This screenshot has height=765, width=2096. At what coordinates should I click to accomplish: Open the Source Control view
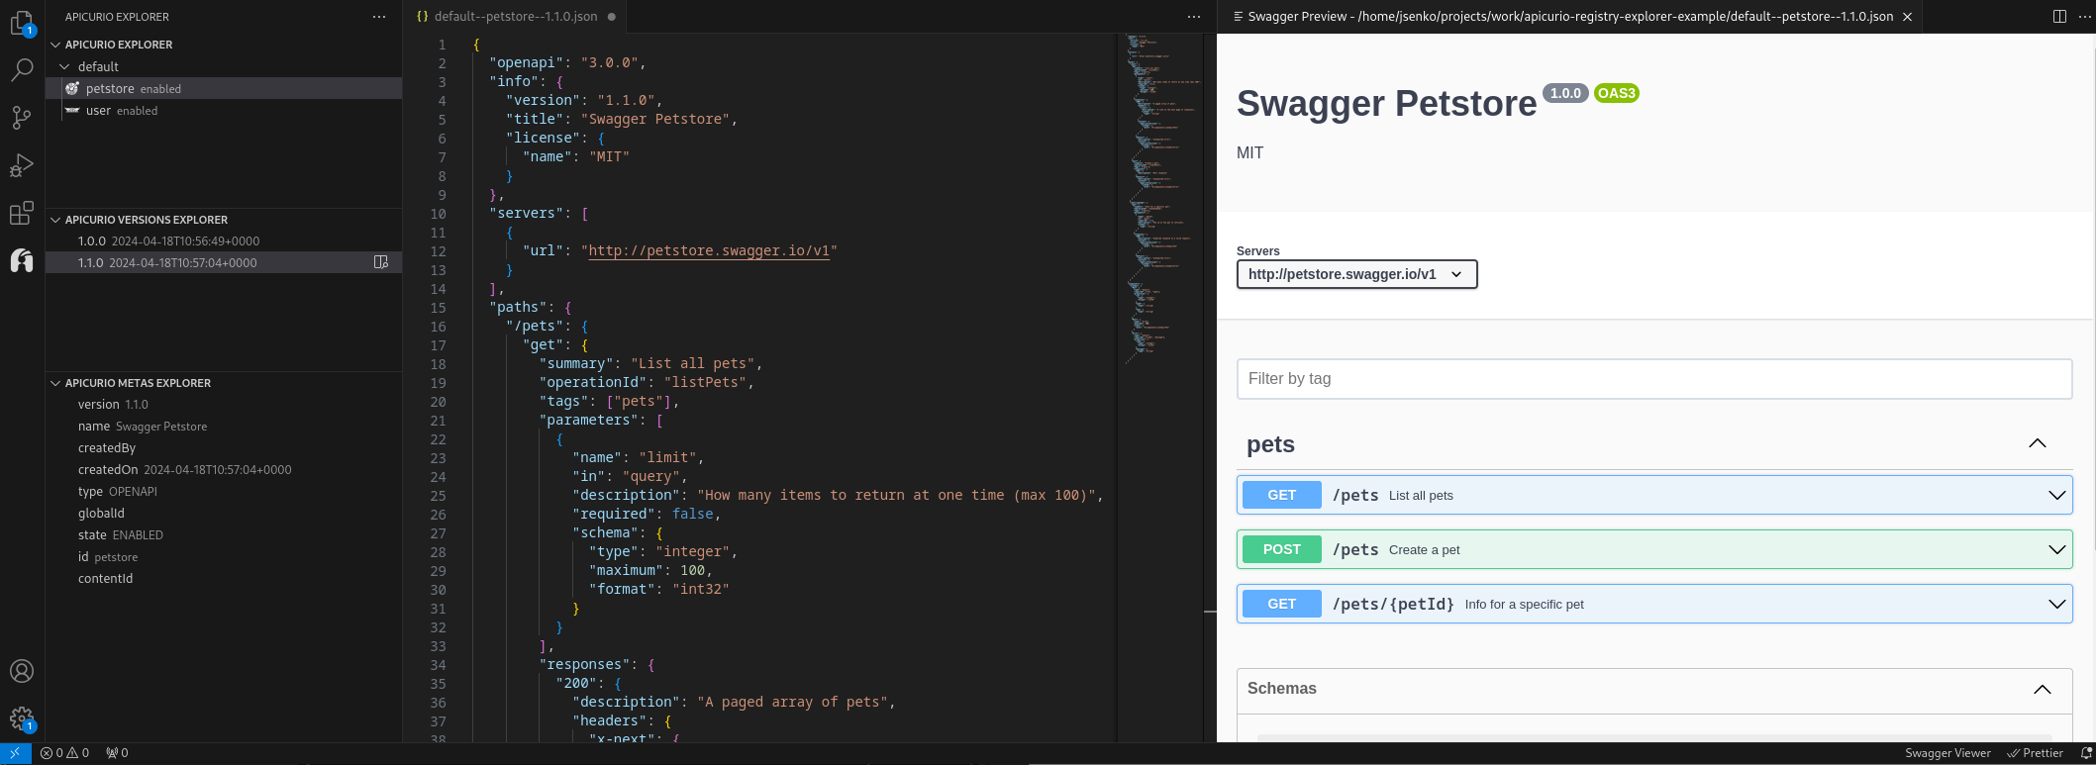tap(22, 118)
